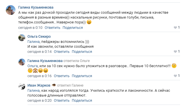187x106 pixels.
Task: Click heart icon on Ольга Секиро's comment
Action: tap(175, 52)
